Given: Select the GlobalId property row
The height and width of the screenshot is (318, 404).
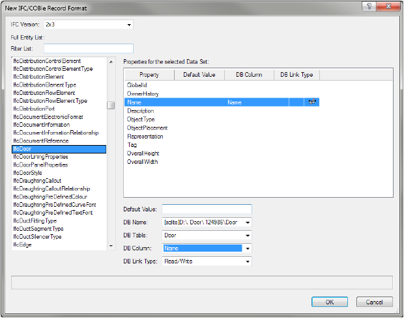Looking at the screenshot, I should [137, 85].
